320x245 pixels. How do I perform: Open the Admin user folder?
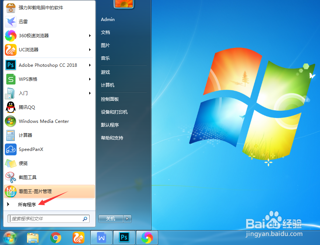point(108,20)
